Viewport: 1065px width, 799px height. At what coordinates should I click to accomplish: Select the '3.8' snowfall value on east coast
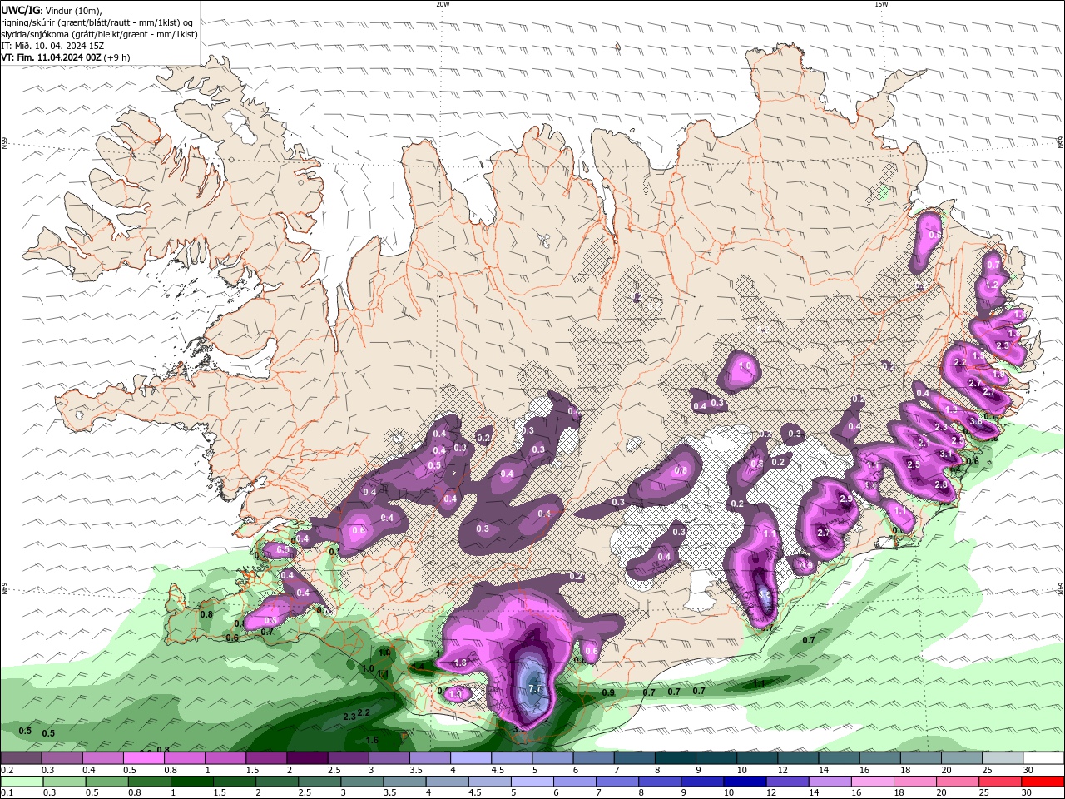point(976,422)
